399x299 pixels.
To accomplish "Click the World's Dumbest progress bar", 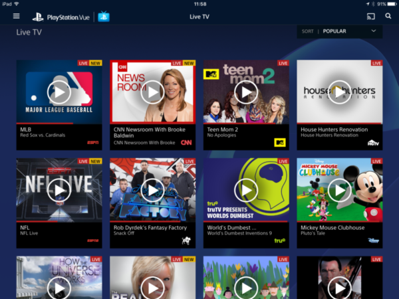I will [x=246, y=221].
